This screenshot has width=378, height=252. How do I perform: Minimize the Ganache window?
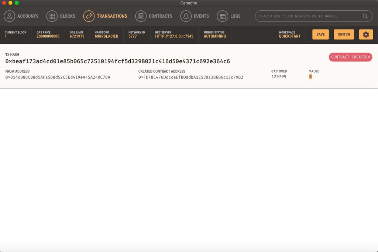click(x=10, y=3)
